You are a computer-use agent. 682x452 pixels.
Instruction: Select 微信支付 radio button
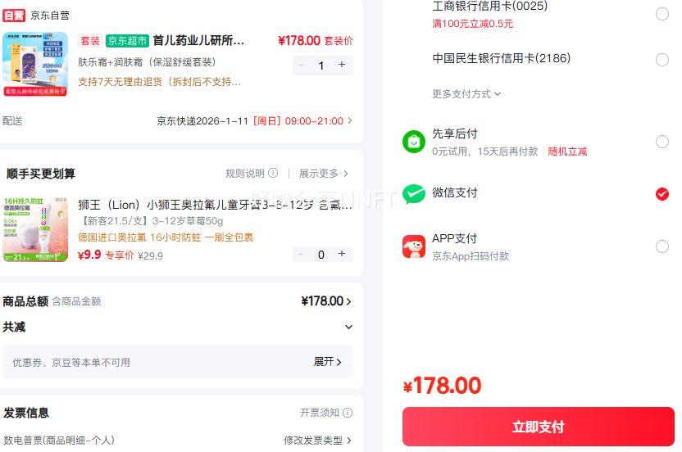point(662,194)
